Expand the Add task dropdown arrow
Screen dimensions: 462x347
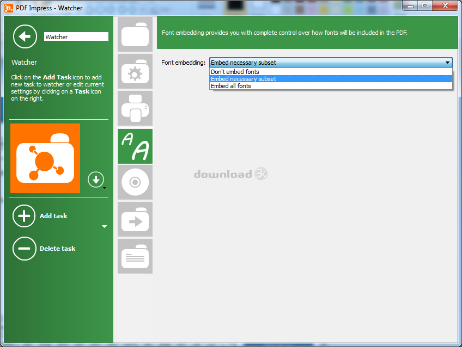coord(105,226)
